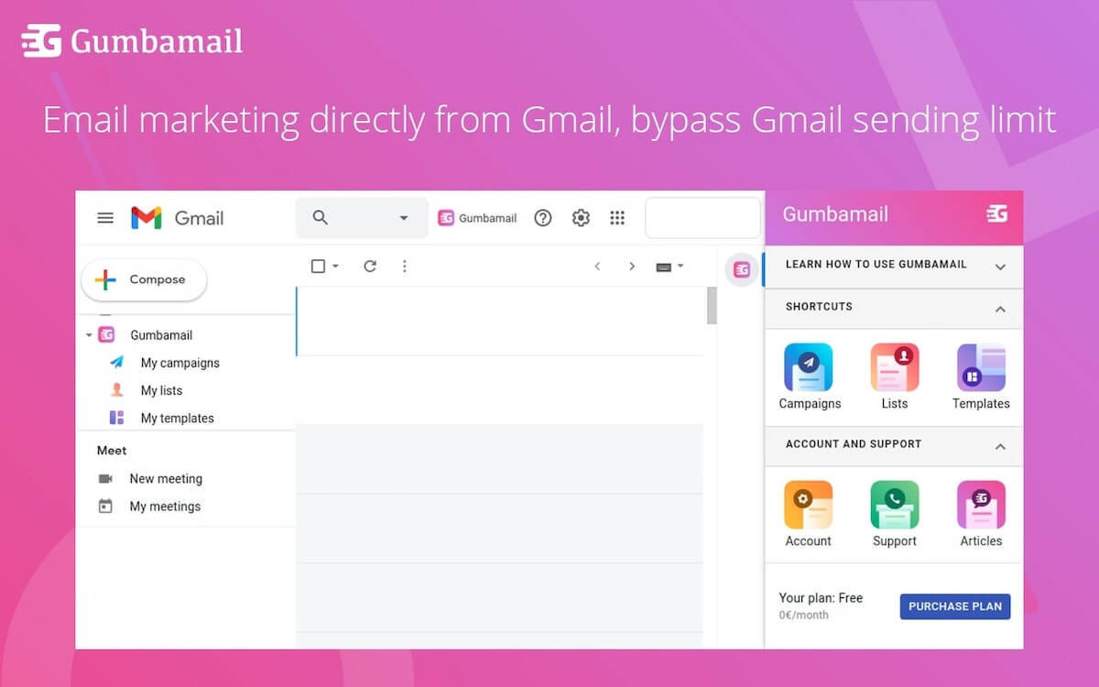This screenshot has width=1099, height=687.
Task: Open My campaigns in the sidebar
Action: pos(180,363)
